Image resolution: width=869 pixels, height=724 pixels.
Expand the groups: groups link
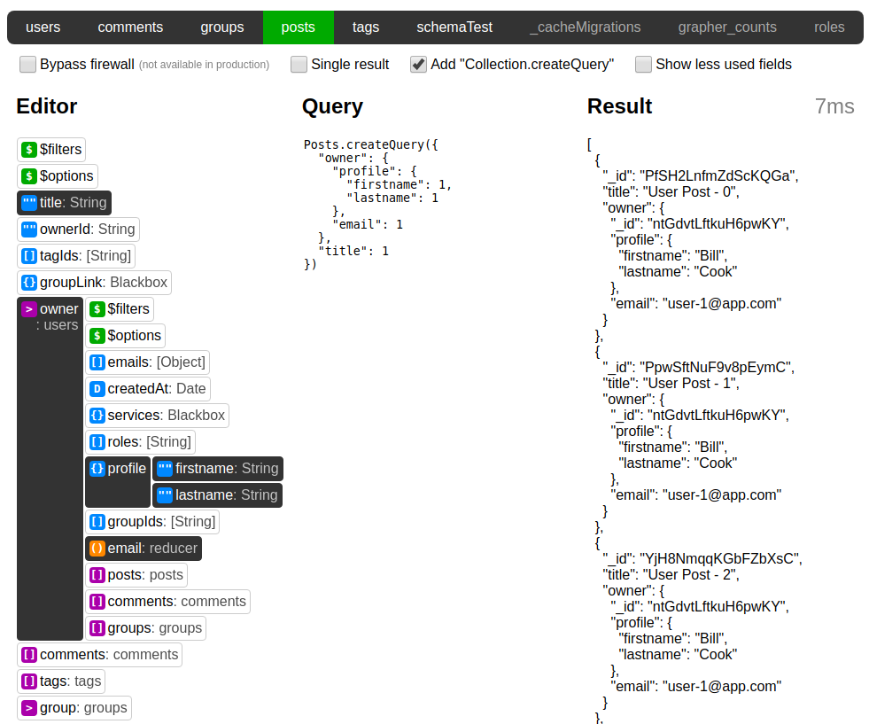click(146, 628)
